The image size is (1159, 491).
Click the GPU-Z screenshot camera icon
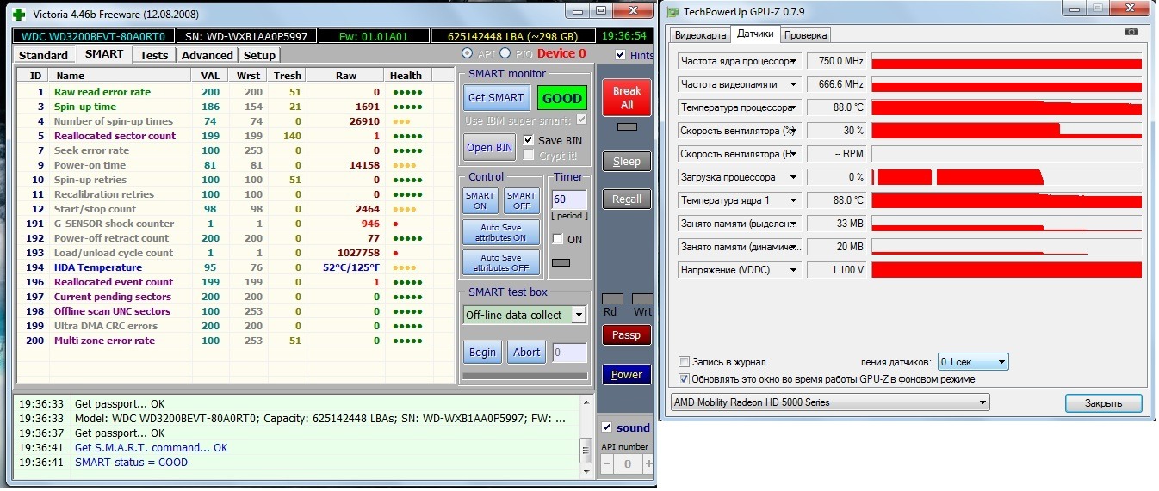[1131, 32]
